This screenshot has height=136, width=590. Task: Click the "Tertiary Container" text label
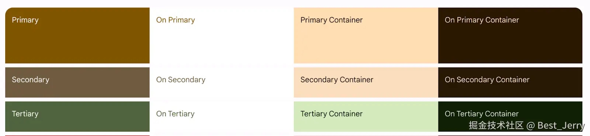coord(332,114)
